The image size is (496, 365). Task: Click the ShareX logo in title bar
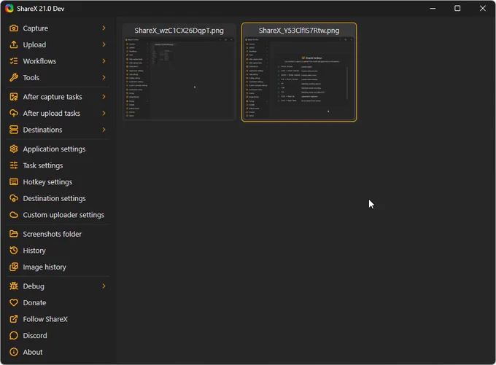(x=9, y=8)
